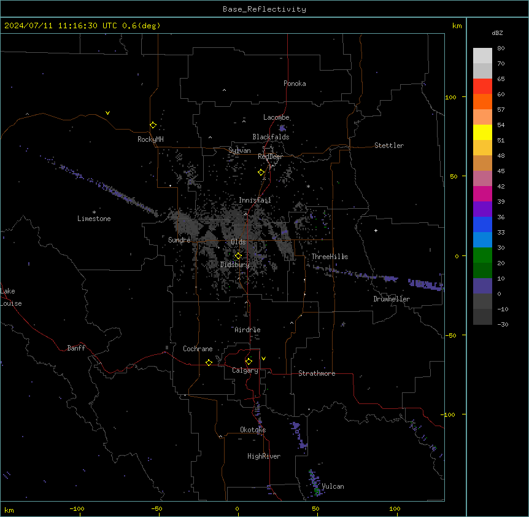Image resolution: width=529 pixels, height=517 pixels.
Task: Click the yellow diamond marker above RockyMH
Action: click(153, 125)
